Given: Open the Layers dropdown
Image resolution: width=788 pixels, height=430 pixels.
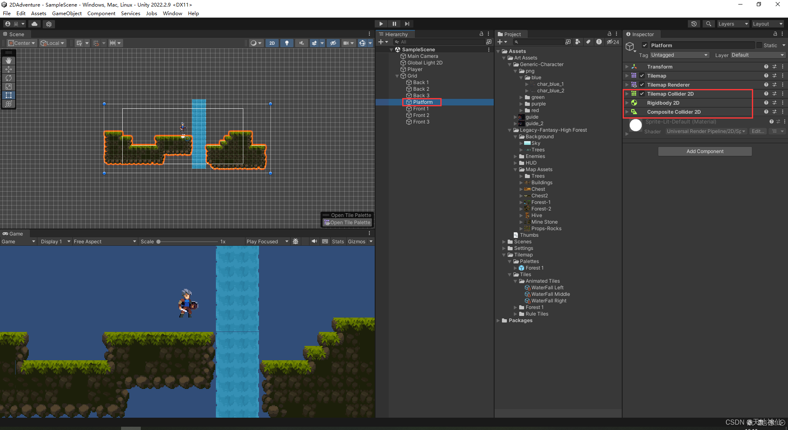Looking at the screenshot, I should [x=733, y=24].
